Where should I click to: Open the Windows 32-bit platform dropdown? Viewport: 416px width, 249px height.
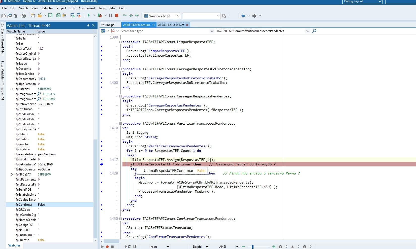[162, 16]
